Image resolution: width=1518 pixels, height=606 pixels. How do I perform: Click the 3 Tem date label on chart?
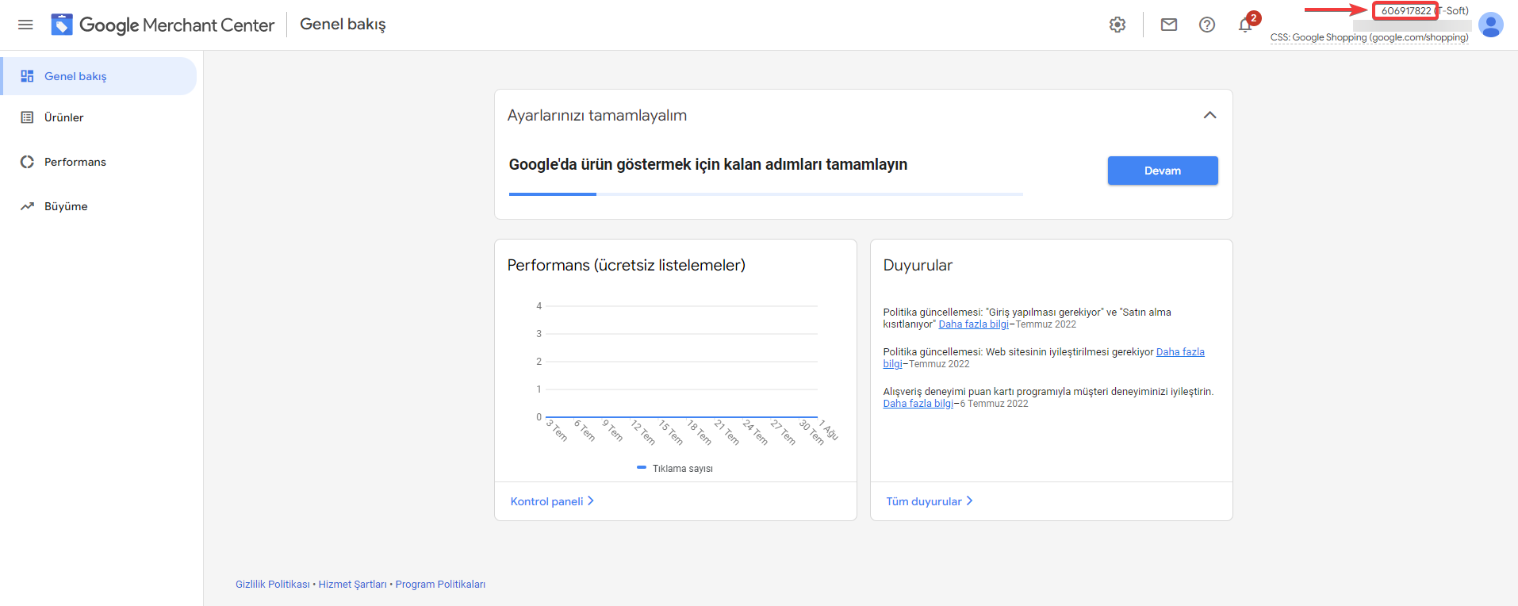tap(557, 431)
